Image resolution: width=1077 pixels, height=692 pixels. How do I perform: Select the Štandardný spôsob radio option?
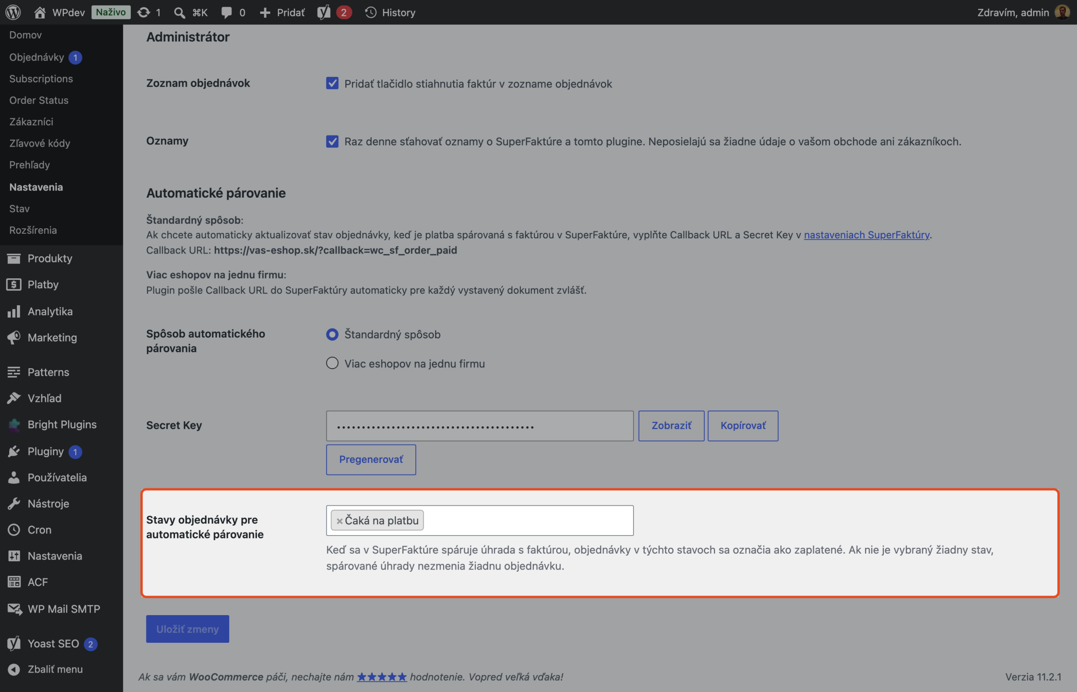(x=332, y=334)
